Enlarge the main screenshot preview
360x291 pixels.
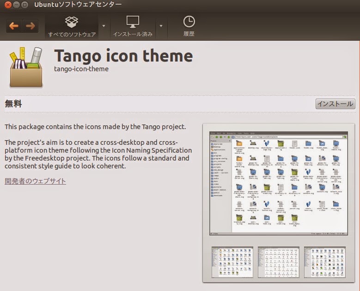[279, 183]
